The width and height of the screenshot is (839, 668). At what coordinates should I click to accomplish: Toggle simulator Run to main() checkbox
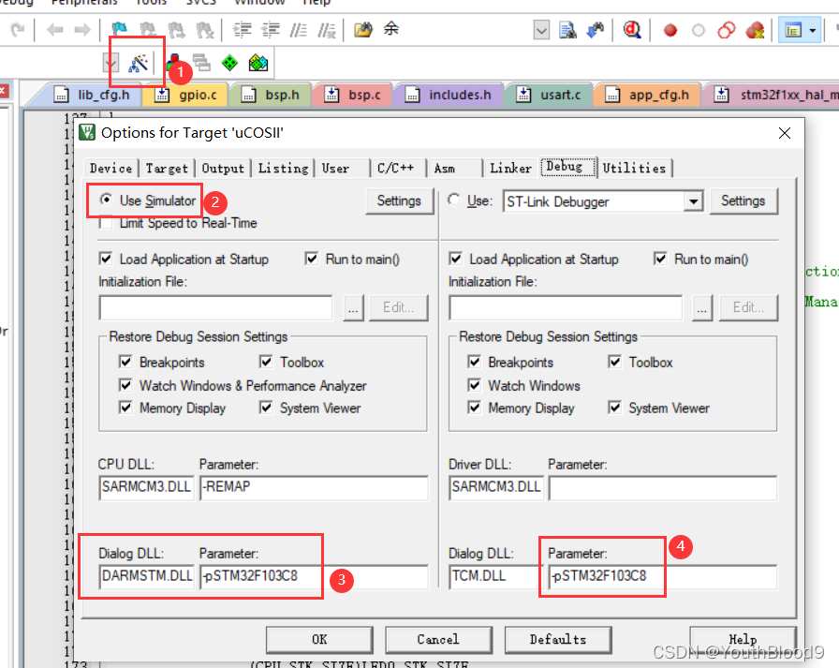click(312, 260)
